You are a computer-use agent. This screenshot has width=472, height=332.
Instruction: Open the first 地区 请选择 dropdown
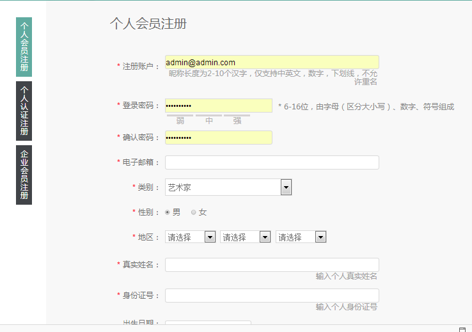point(190,237)
